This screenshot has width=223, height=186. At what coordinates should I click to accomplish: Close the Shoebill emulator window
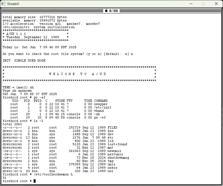216,4
